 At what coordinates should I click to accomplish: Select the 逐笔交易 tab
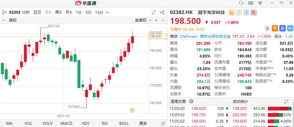[178, 101]
